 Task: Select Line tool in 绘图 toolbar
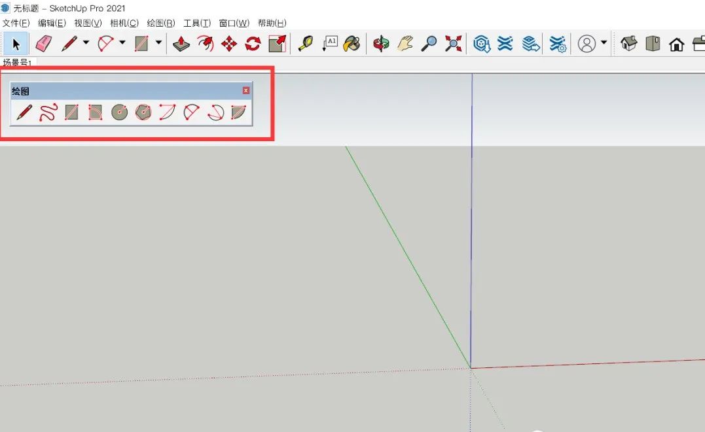coord(24,112)
